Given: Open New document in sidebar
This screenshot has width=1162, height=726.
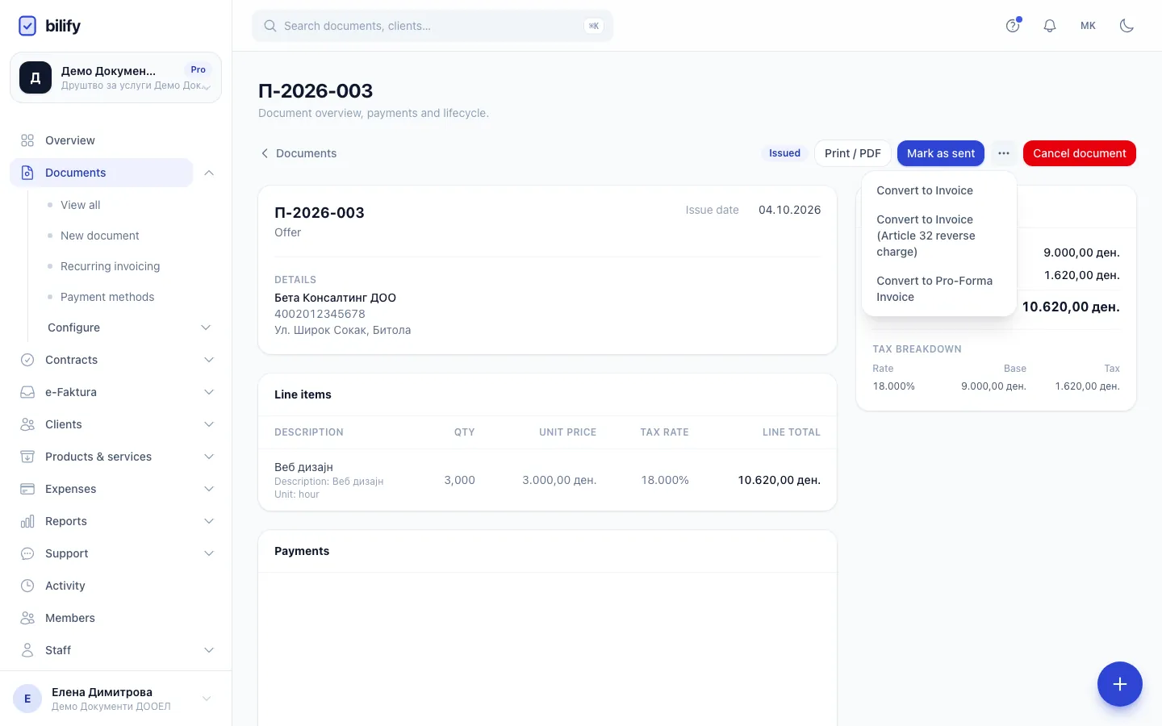Looking at the screenshot, I should pos(100,236).
